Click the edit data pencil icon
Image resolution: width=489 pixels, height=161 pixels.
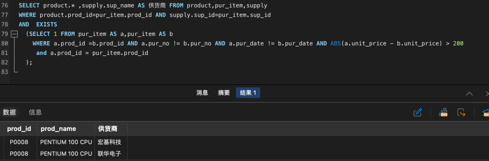click(x=418, y=113)
